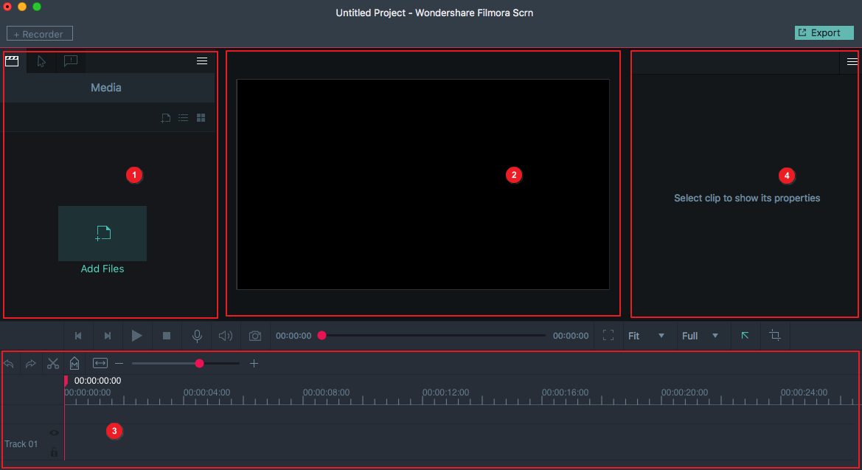The image size is (862, 470).
Task: Enter fullscreen preview mode
Action: 608,335
